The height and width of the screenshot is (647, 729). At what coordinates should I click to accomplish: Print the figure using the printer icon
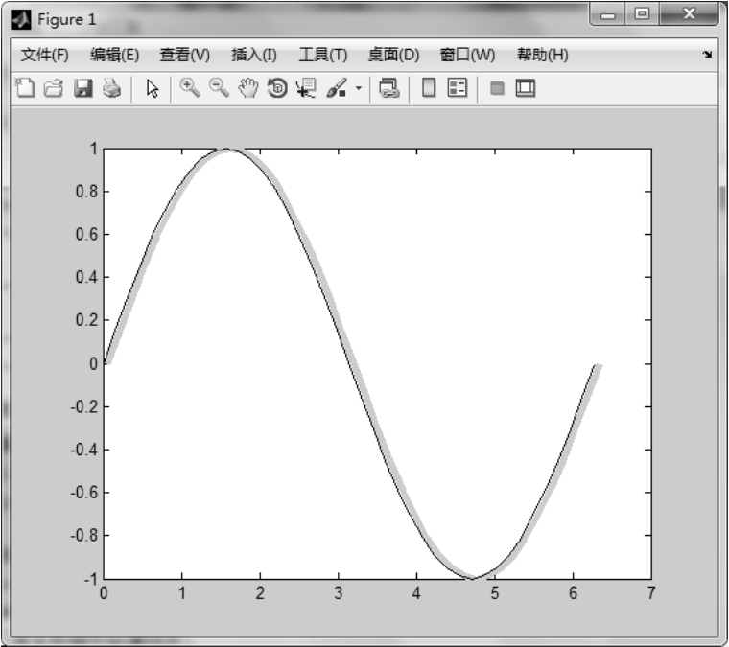[x=111, y=89]
